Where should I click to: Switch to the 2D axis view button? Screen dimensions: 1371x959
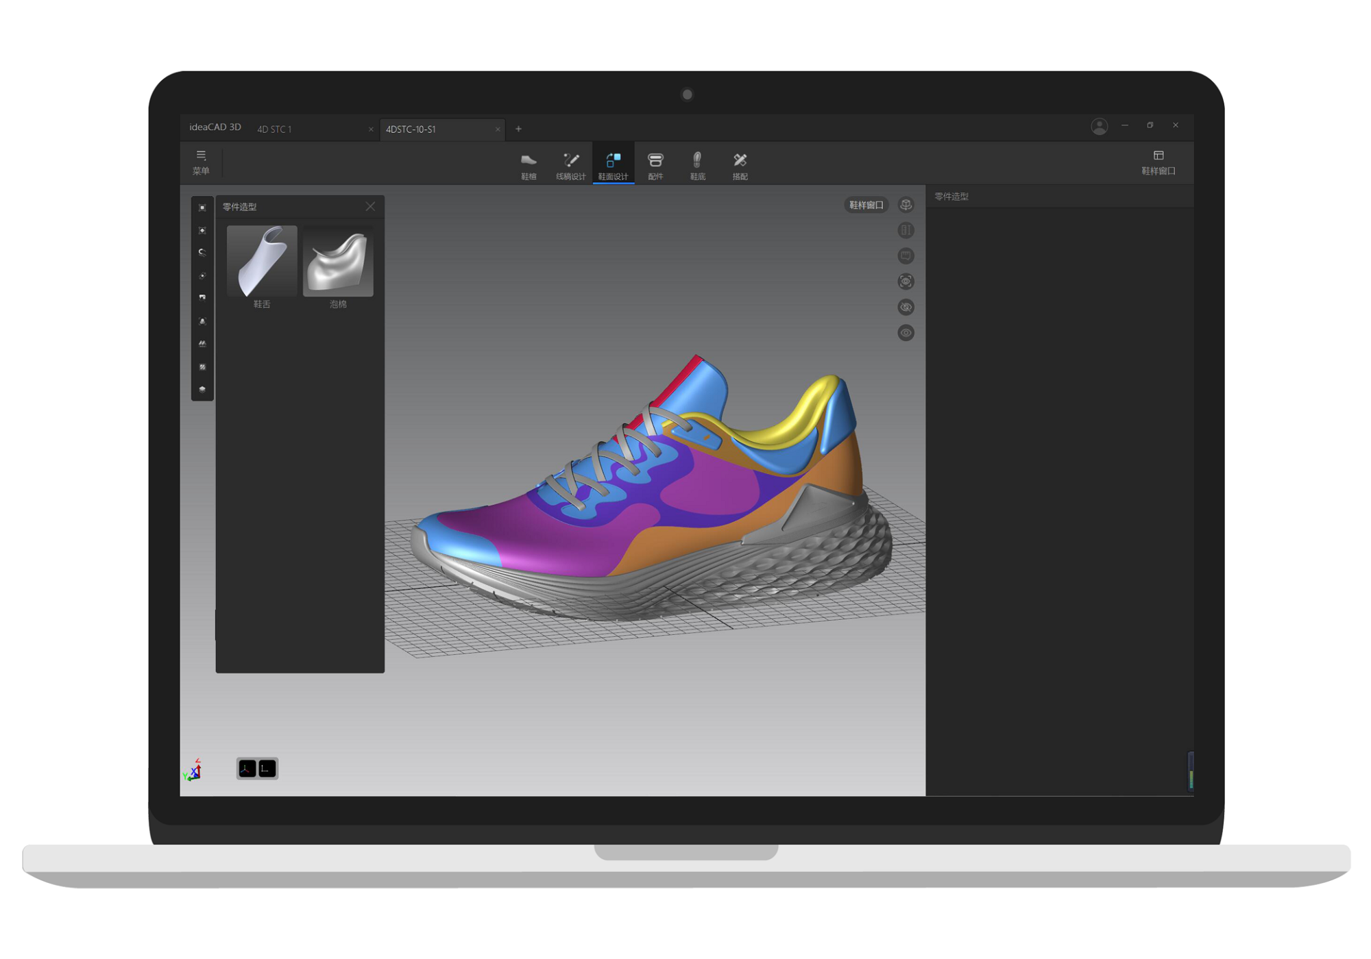pyautogui.click(x=267, y=769)
